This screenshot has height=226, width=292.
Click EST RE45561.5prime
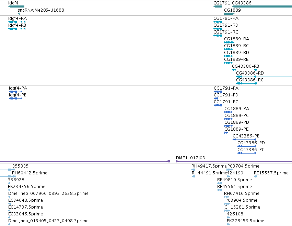tap(234, 187)
